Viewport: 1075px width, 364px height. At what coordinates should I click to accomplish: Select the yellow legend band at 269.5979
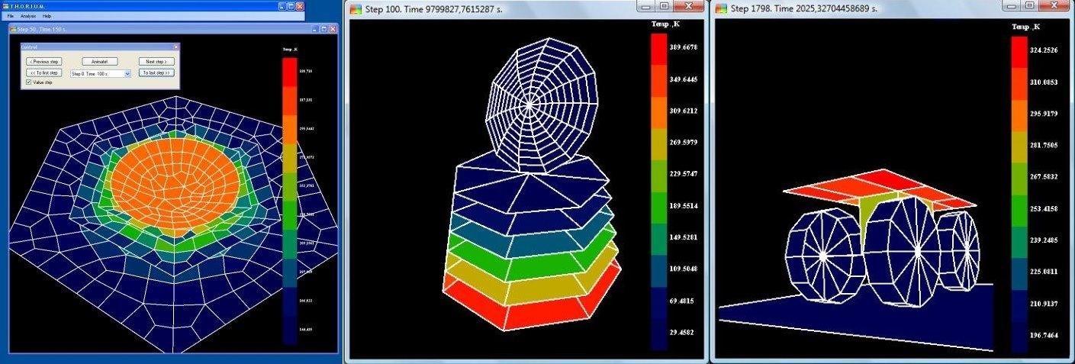(658, 144)
